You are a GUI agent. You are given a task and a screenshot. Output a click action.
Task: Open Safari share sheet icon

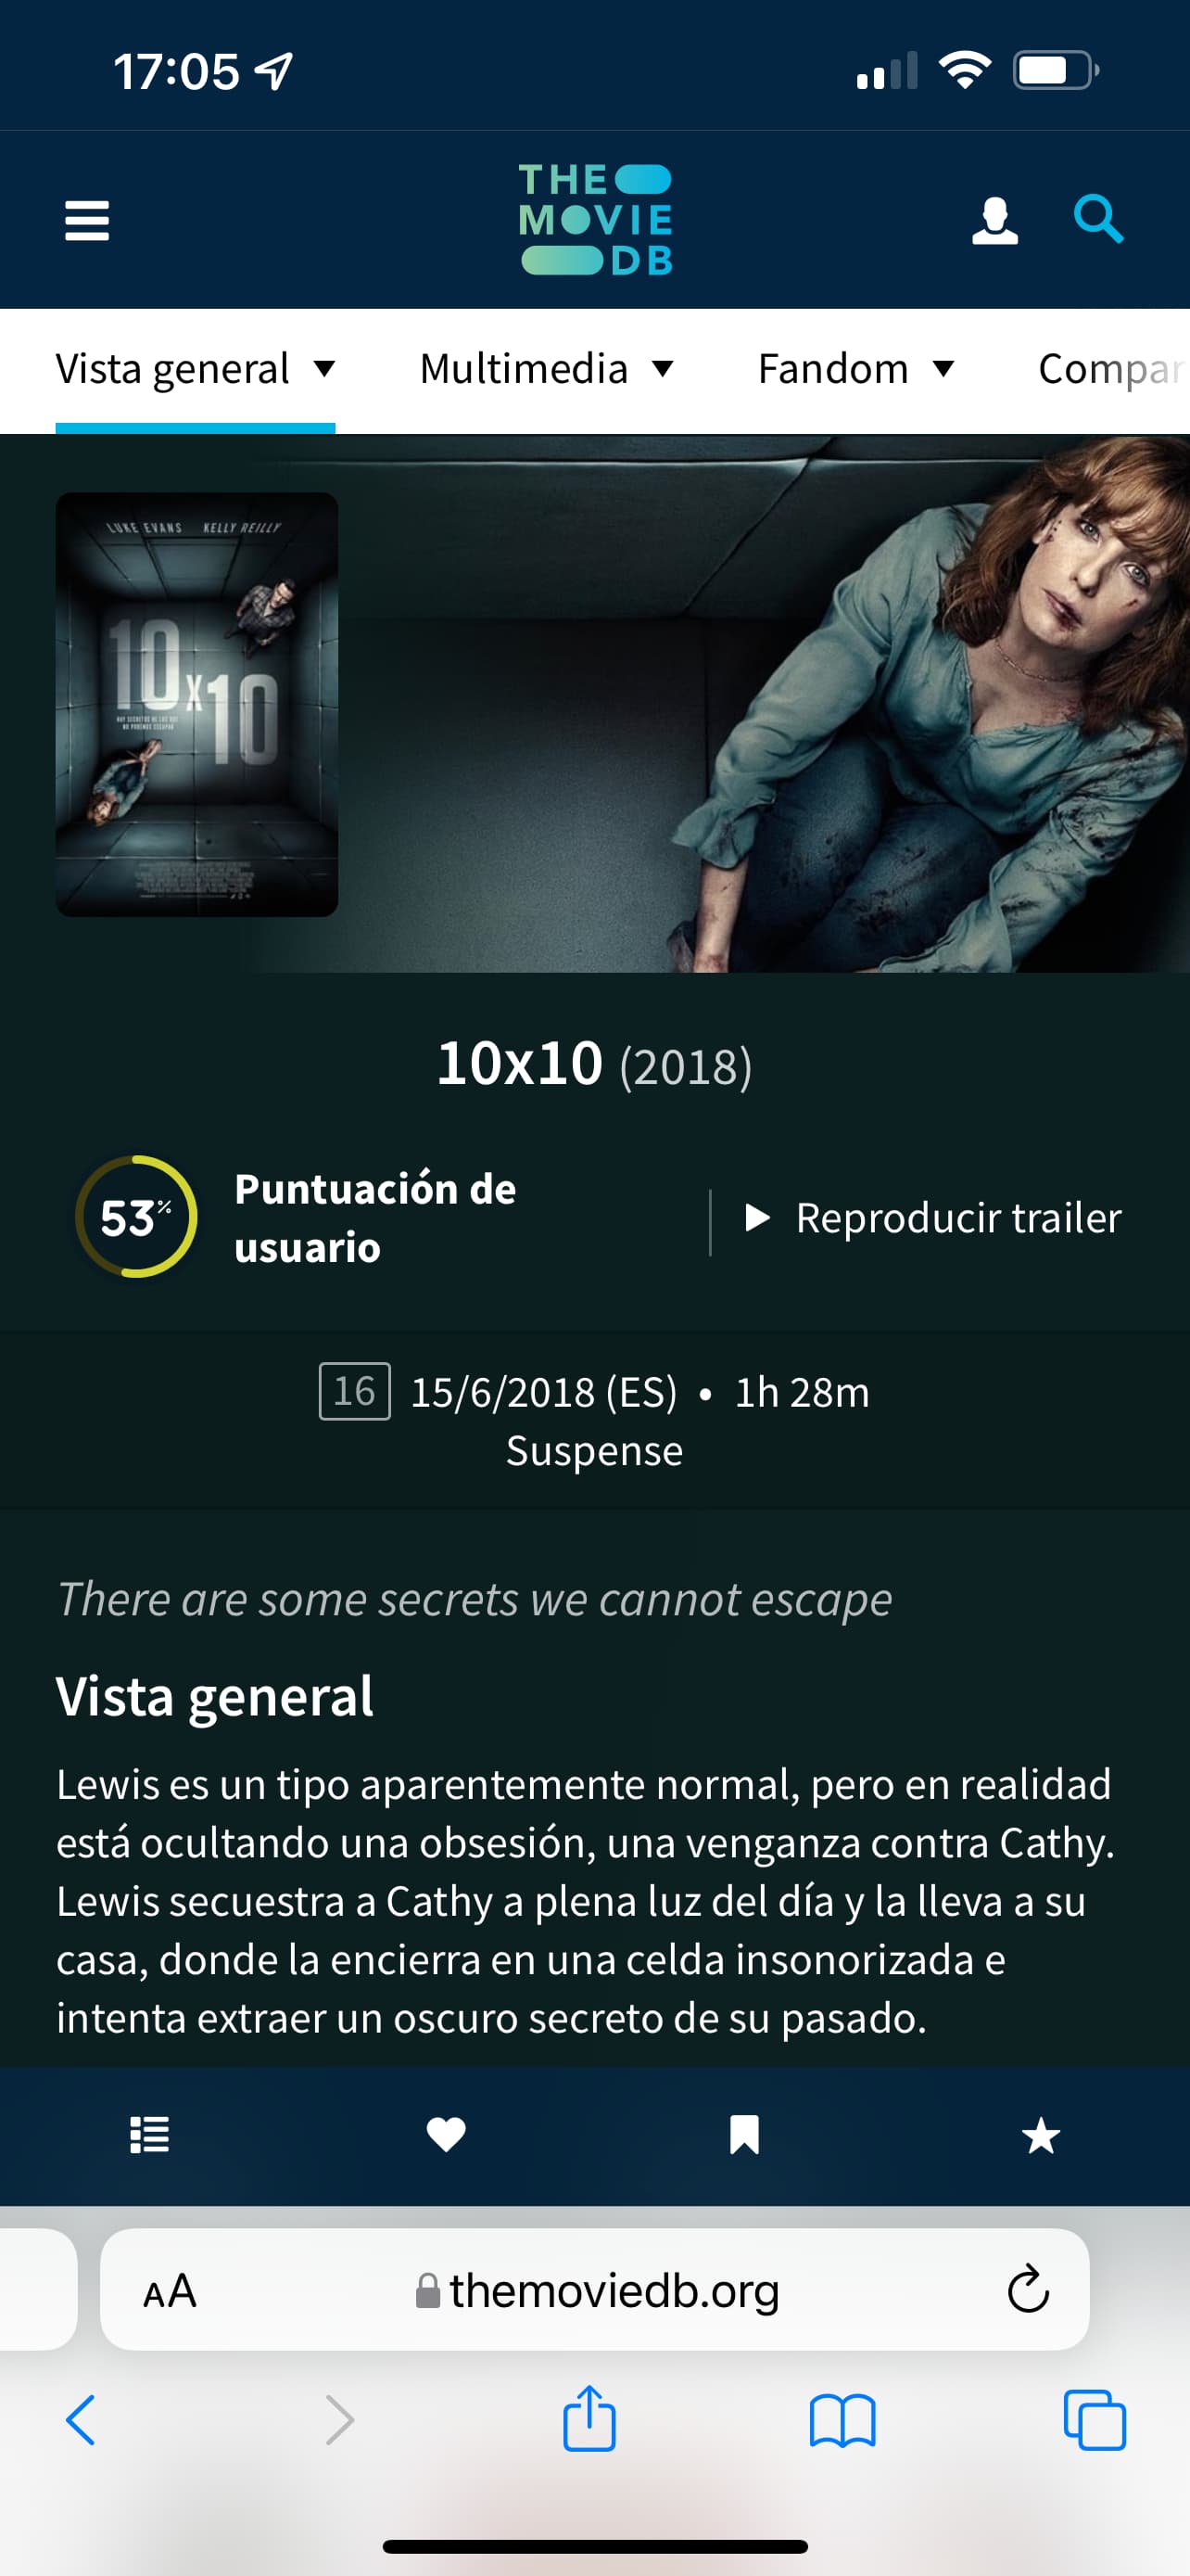589,2418
